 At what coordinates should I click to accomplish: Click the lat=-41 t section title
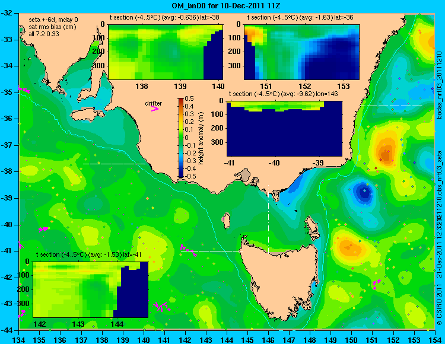point(89,254)
